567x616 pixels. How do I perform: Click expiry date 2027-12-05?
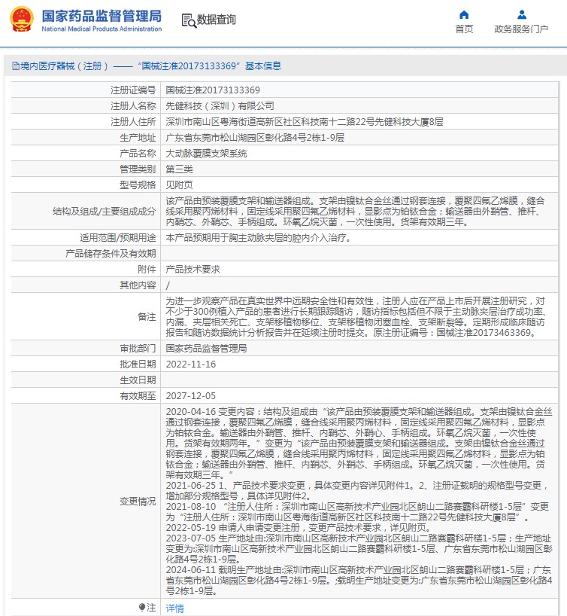pos(191,395)
